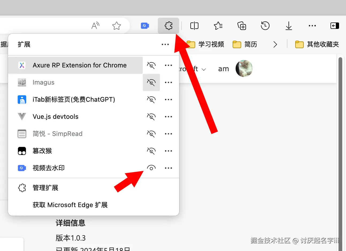Click 管理扩展 to manage extensions
The width and height of the screenshot is (346, 251).
pos(94,188)
